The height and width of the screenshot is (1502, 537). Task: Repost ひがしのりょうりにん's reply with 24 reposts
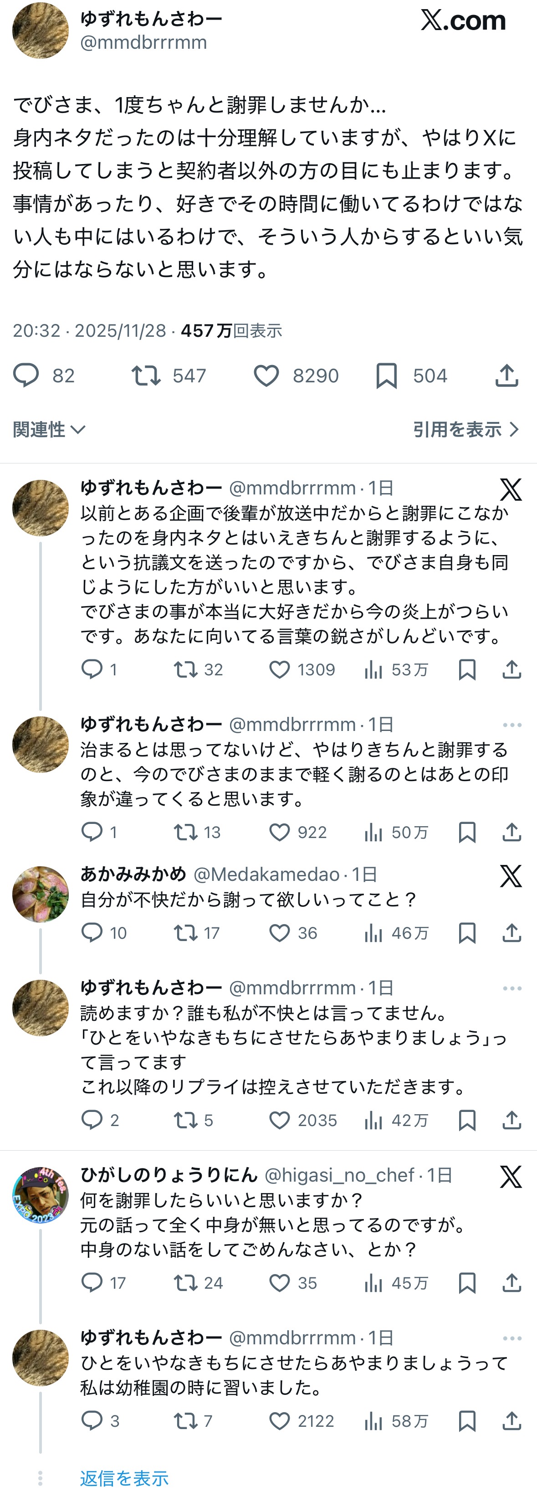pos(186,1283)
